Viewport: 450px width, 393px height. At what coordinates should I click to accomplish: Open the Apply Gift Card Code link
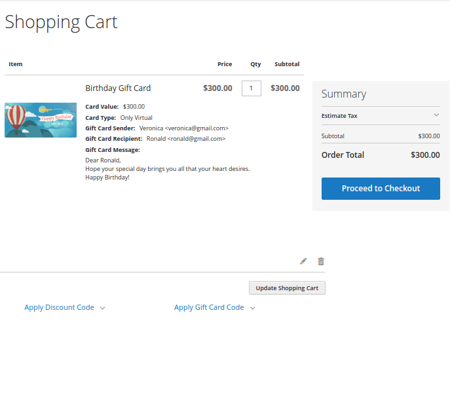pyautogui.click(x=209, y=307)
